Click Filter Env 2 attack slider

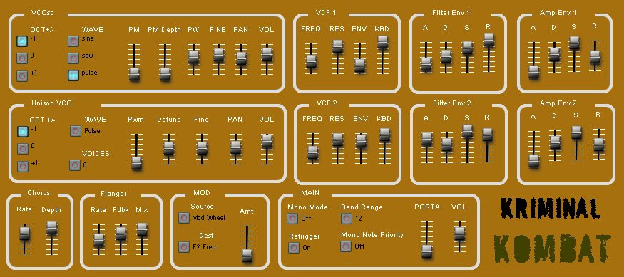(x=426, y=139)
